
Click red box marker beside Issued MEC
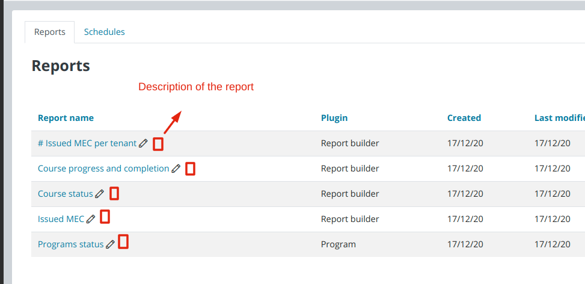coord(105,217)
